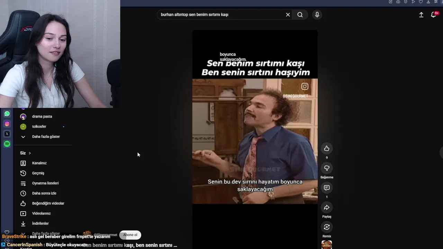443x249 pixels.
Task: Open Instagram in the browser sidebar
Action: pyautogui.click(x=7, y=124)
